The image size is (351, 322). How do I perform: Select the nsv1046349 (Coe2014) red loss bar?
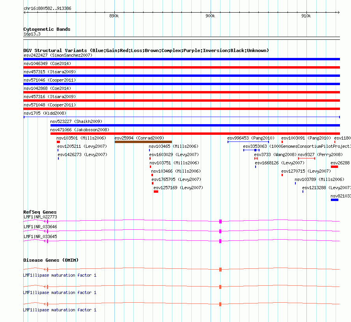(x=181, y=67)
